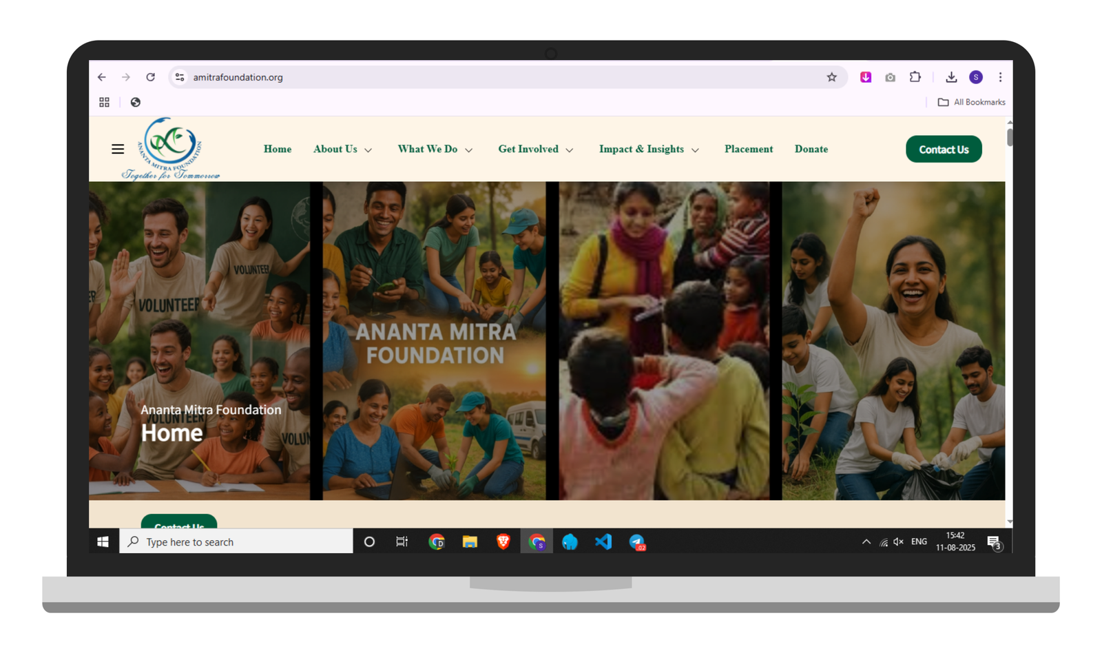Image resolution: width=1102 pixels, height=649 pixels.
Task: Open the All Bookmarks folder
Action: click(x=971, y=102)
